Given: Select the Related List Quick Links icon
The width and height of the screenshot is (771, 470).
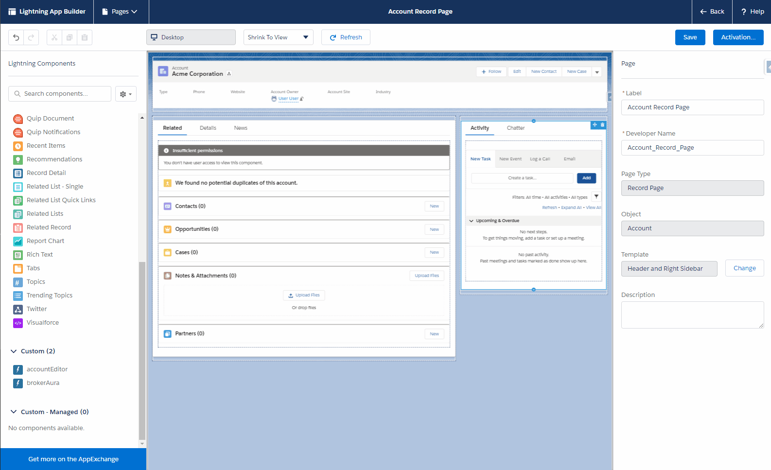Looking at the screenshot, I should (18, 200).
